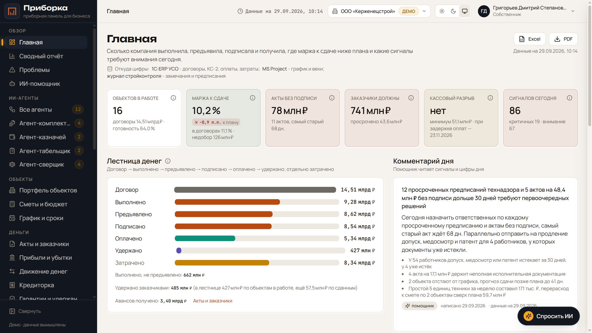This screenshot has height=333, width=592.
Task: Click the ИИ-помощник robot icon
Action: click(12, 84)
